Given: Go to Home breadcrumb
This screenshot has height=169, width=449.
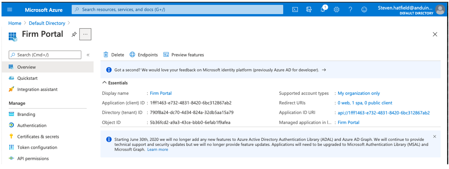Looking at the screenshot, I should [15, 23].
